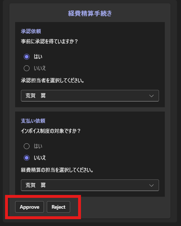Click the 承認依頼 section heading

pyautogui.click(x=31, y=31)
